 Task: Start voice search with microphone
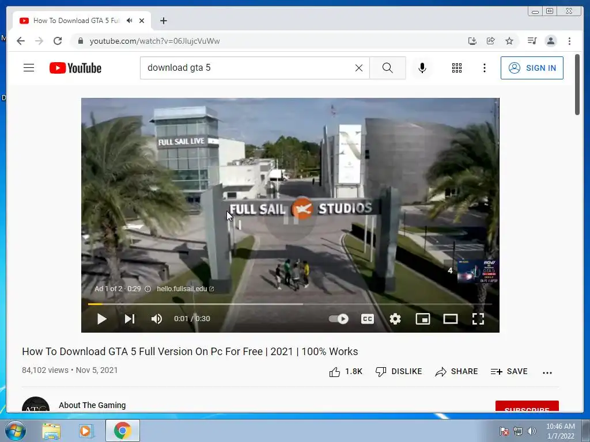(422, 68)
